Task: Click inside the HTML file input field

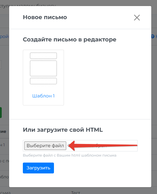Action: pos(80,146)
